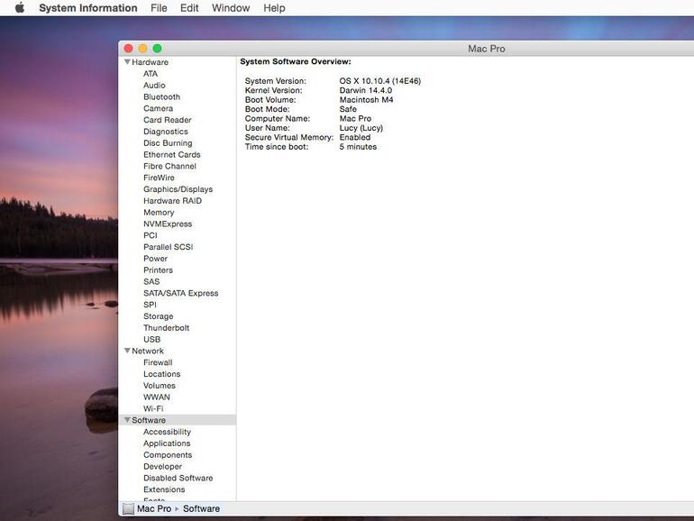
Task: Click the Kernel Version value Darwin 14.4.0
Action: click(x=366, y=90)
